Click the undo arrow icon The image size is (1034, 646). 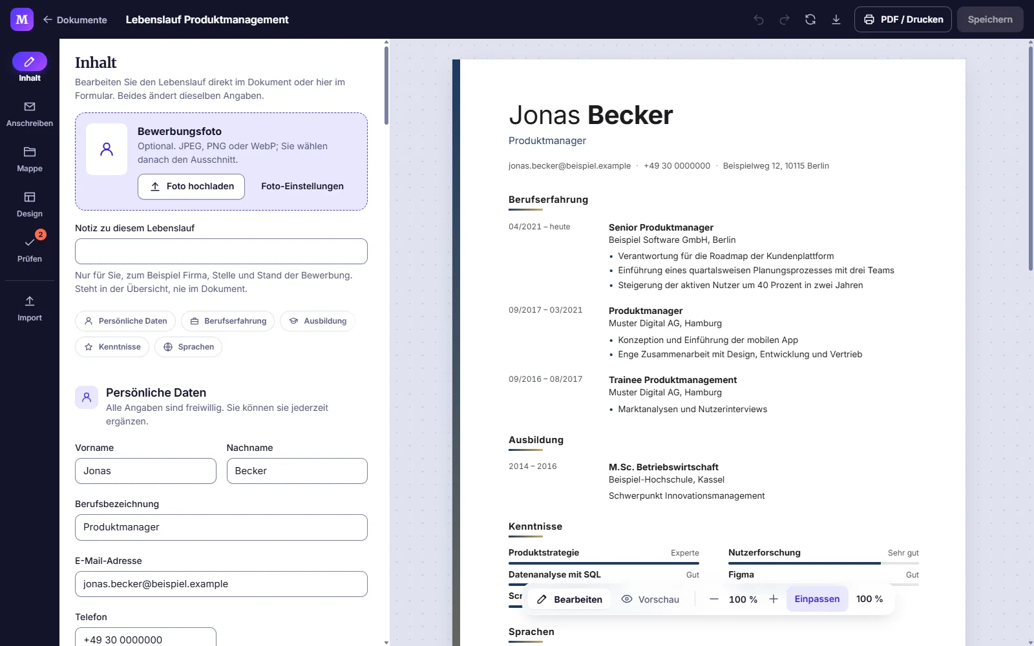(x=759, y=19)
